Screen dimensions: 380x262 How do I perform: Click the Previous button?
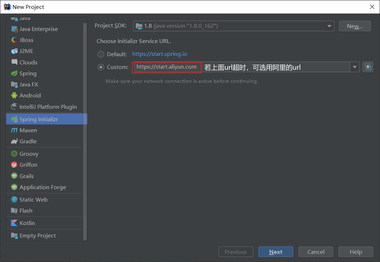pos(236,252)
